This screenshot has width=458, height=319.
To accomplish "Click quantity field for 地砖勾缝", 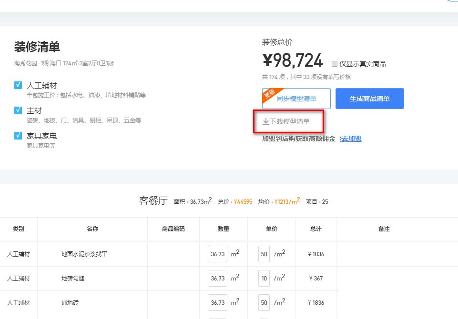I will point(218,278).
